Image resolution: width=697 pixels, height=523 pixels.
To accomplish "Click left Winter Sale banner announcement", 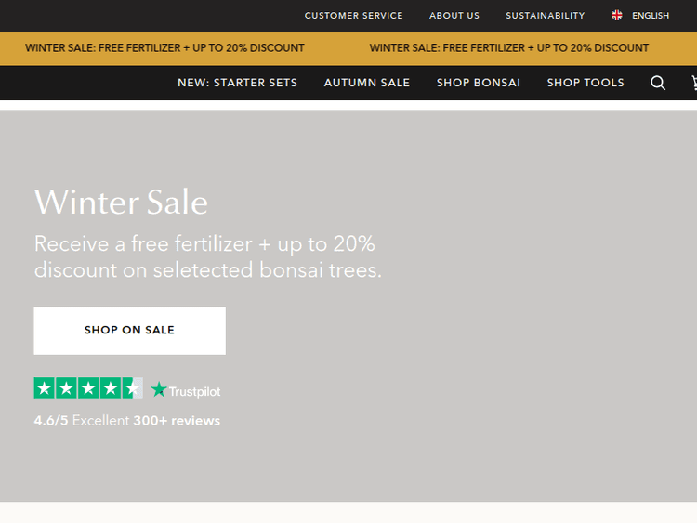I will click(164, 48).
